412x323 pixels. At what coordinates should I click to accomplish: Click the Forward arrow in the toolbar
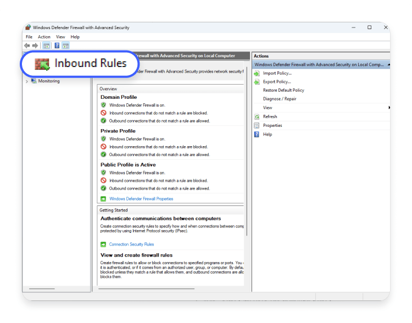click(35, 46)
